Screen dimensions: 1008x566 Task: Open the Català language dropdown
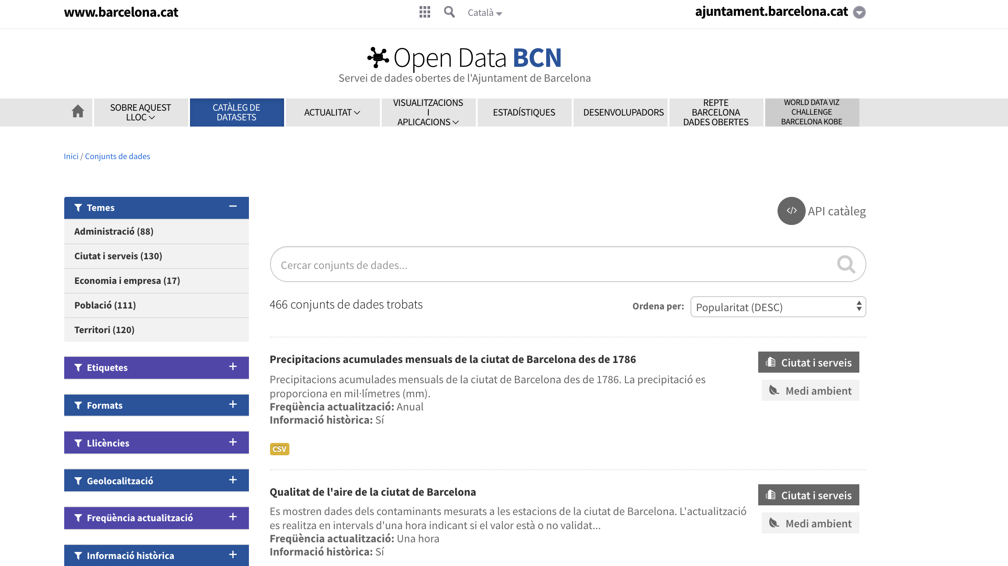click(x=484, y=13)
